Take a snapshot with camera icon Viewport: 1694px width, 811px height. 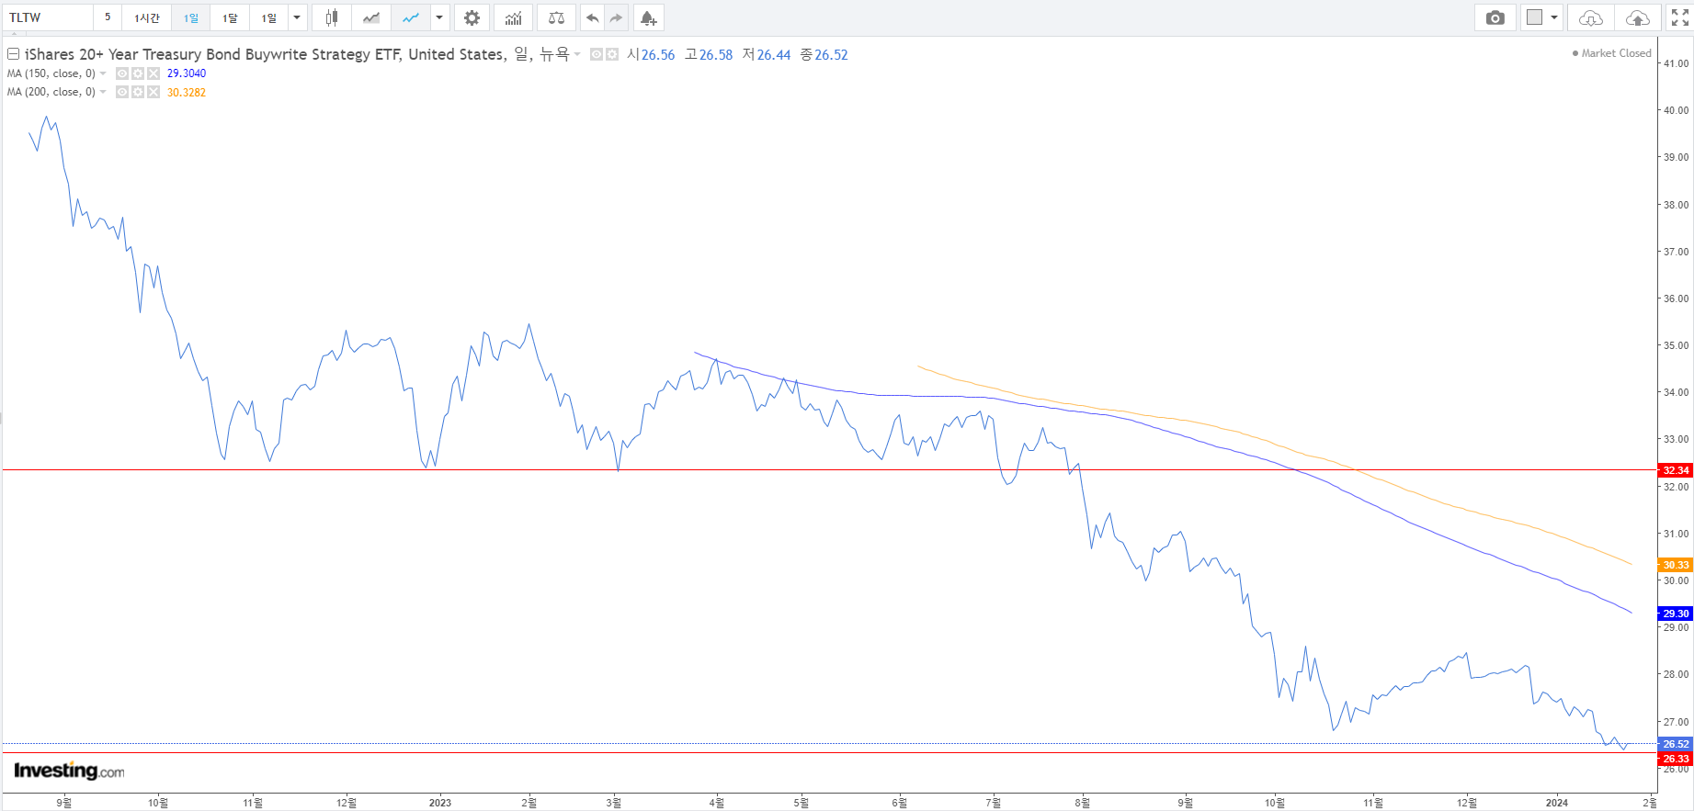1495,17
